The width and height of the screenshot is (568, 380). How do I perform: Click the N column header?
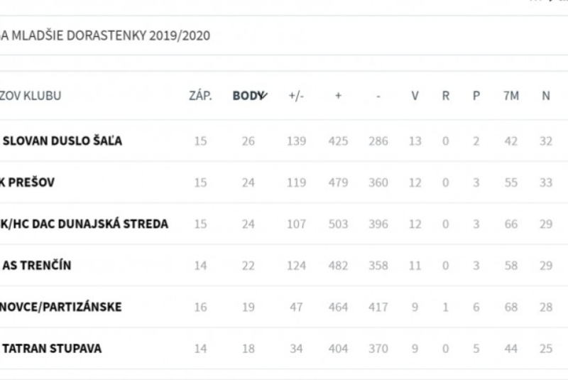(545, 96)
